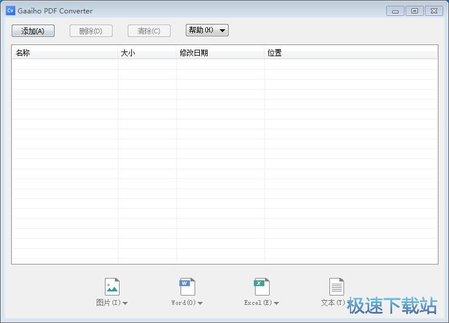Click the Gaaiho Cv app icon in title bar
The height and width of the screenshot is (323, 449).
tap(11, 11)
